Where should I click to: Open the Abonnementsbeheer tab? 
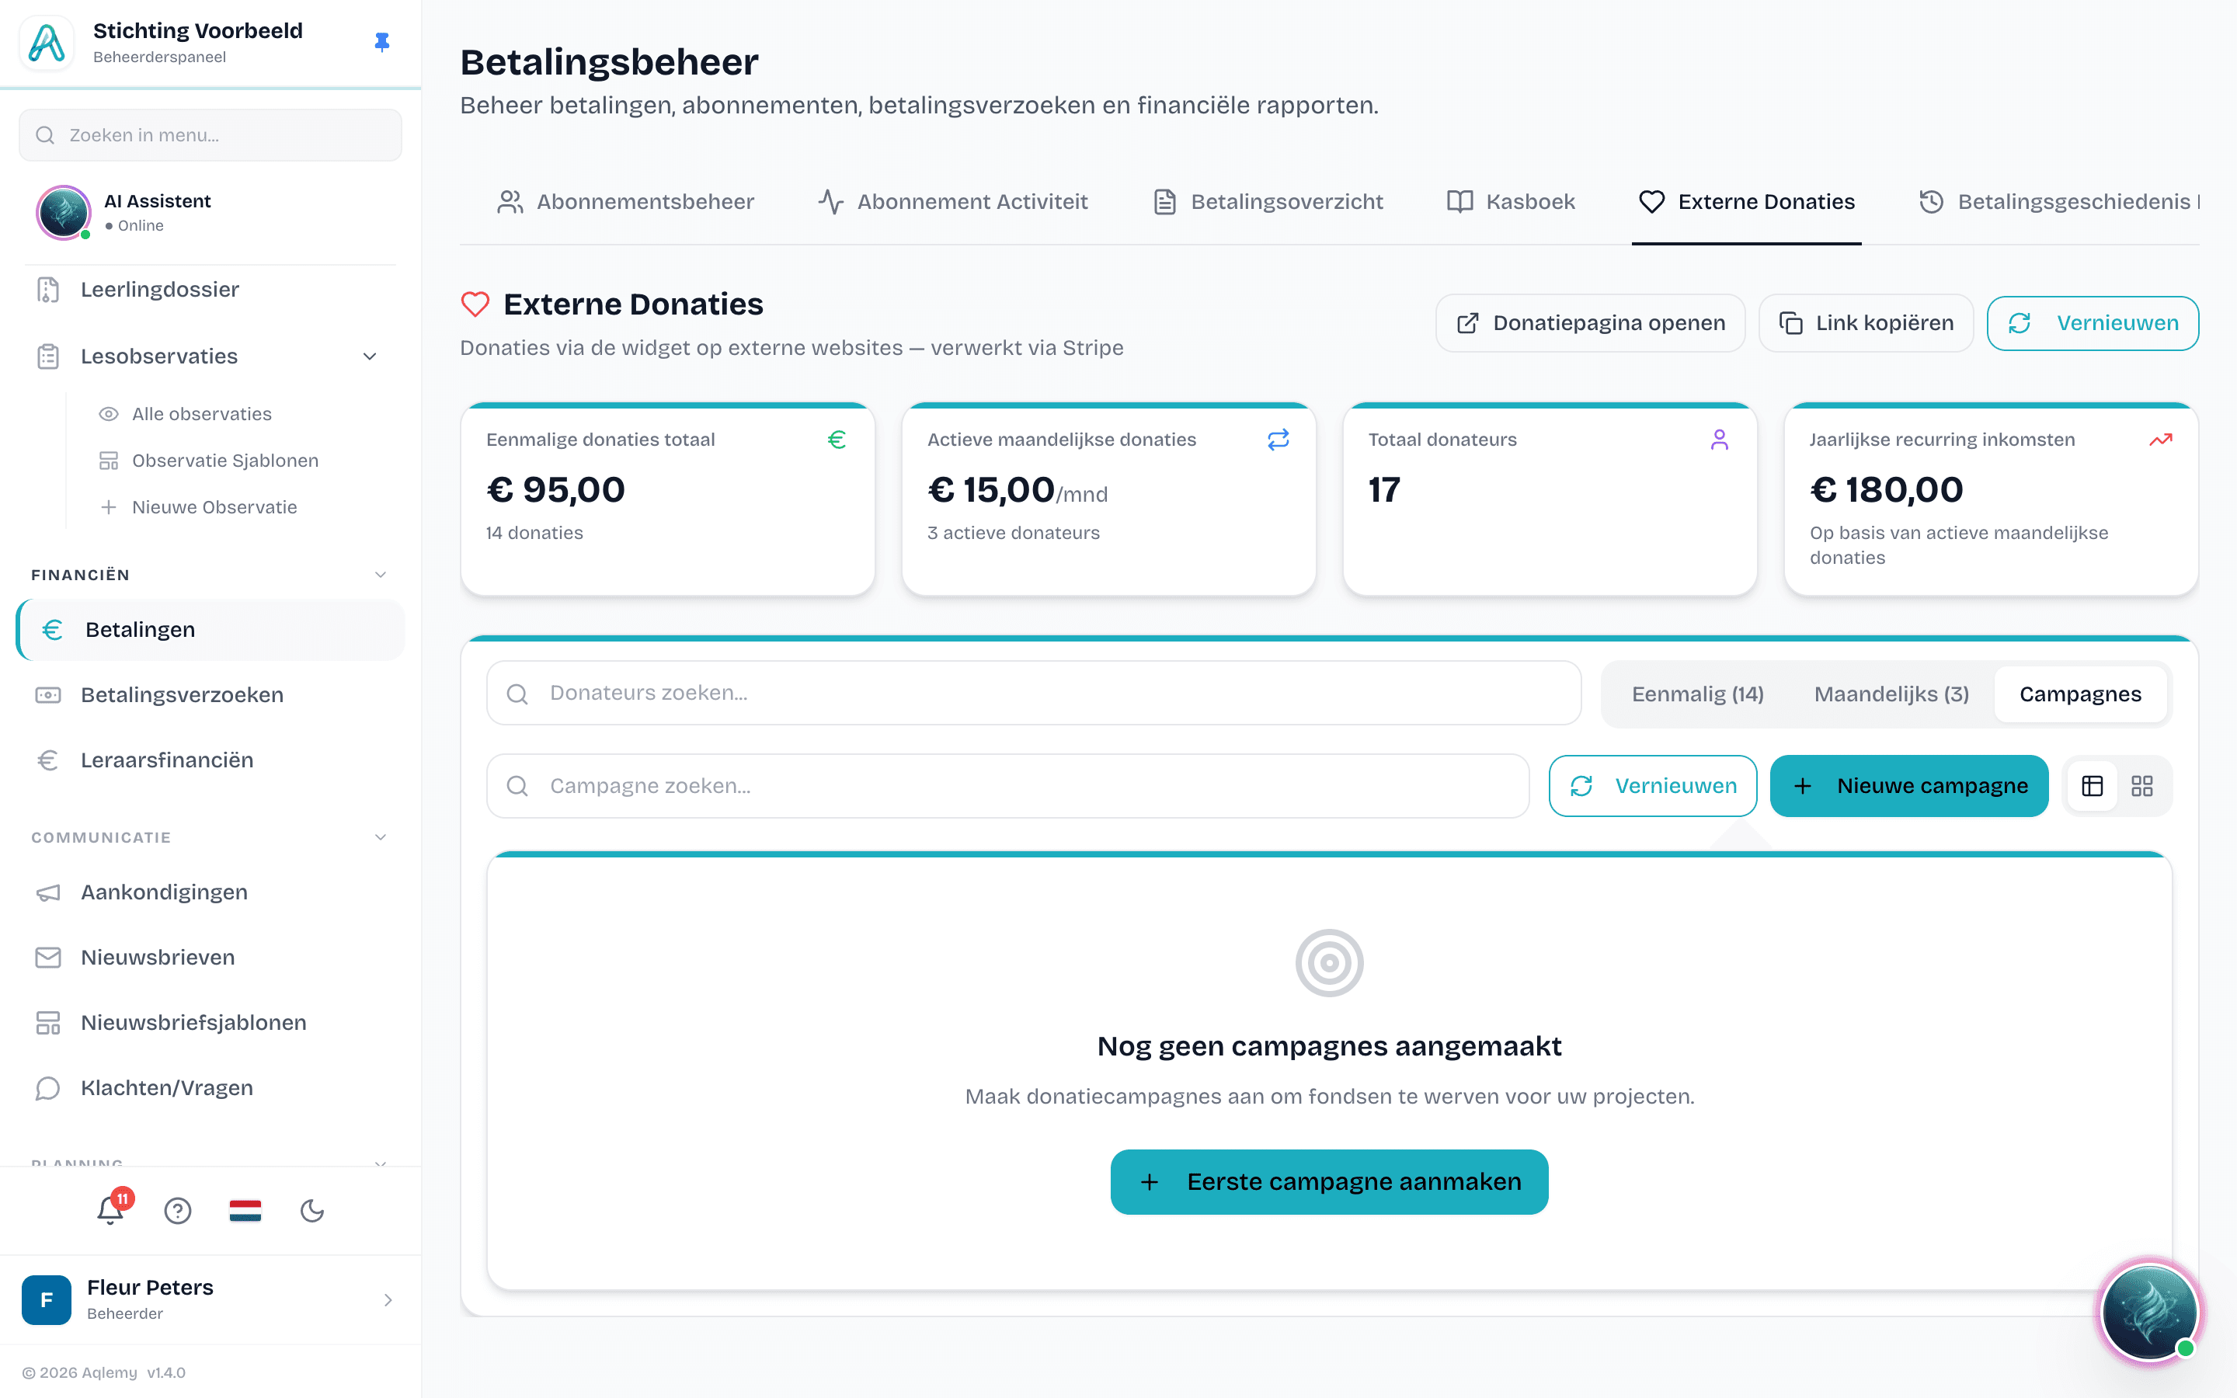[624, 202]
